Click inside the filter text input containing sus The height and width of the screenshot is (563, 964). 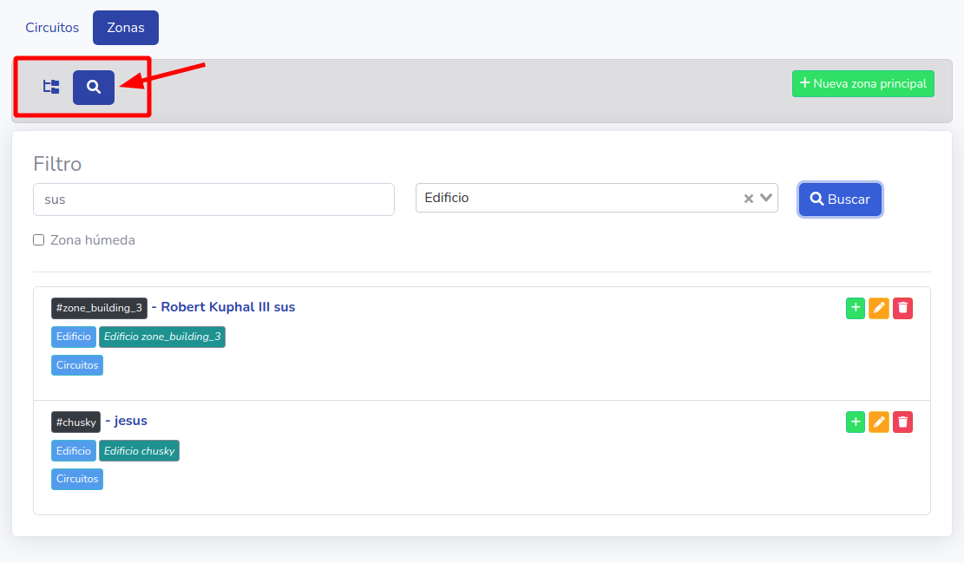point(213,199)
